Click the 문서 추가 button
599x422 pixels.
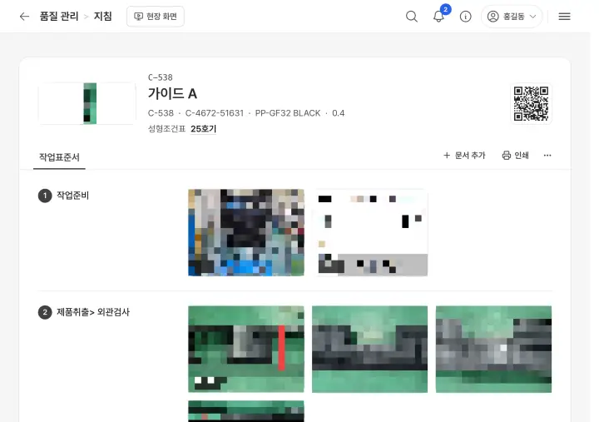(x=464, y=155)
